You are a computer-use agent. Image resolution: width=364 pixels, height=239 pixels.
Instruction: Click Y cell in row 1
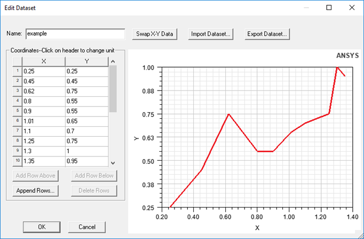click(87, 71)
